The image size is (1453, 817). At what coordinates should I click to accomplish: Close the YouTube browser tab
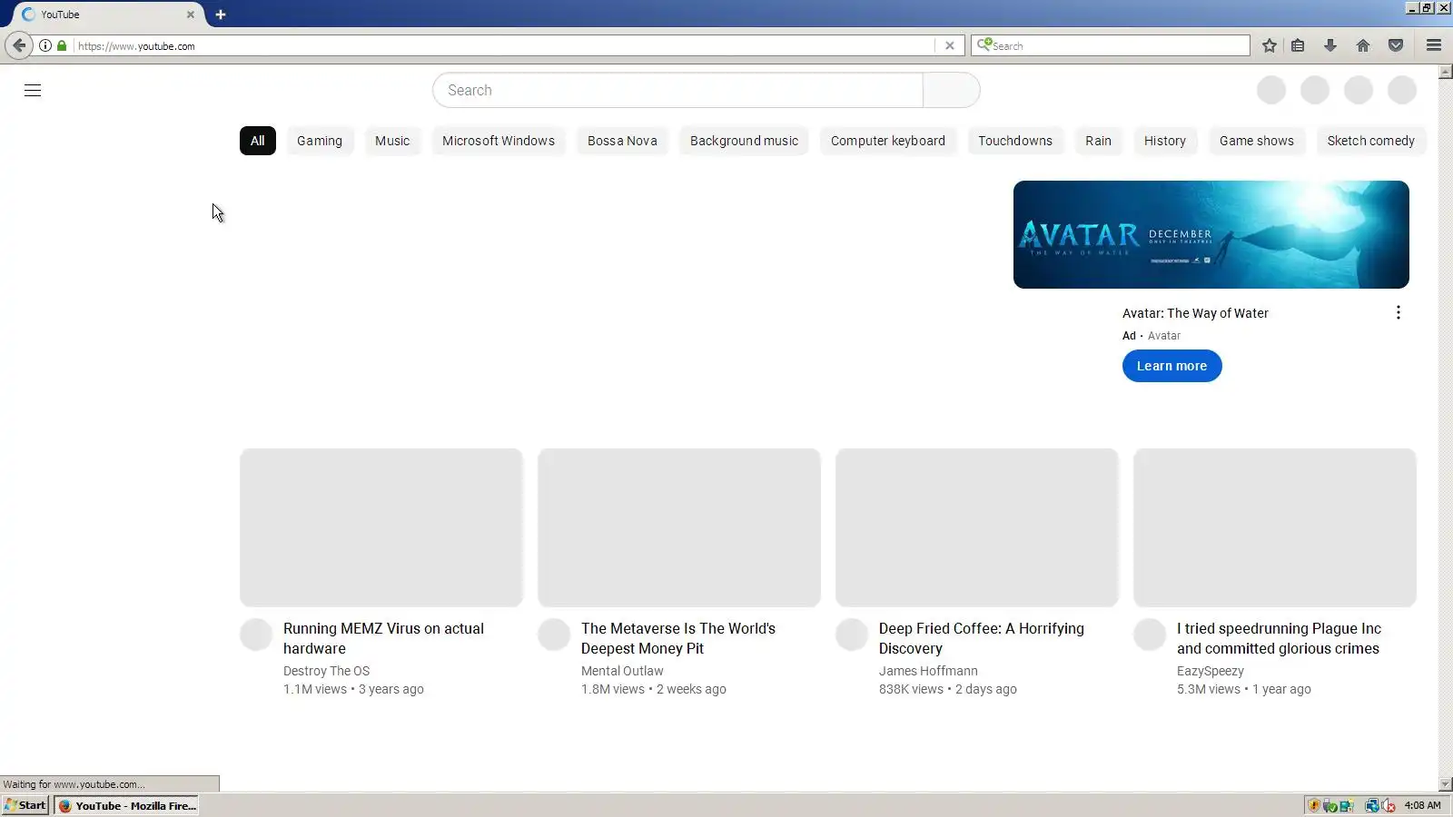pyautogui.click(x=191, y=15)
